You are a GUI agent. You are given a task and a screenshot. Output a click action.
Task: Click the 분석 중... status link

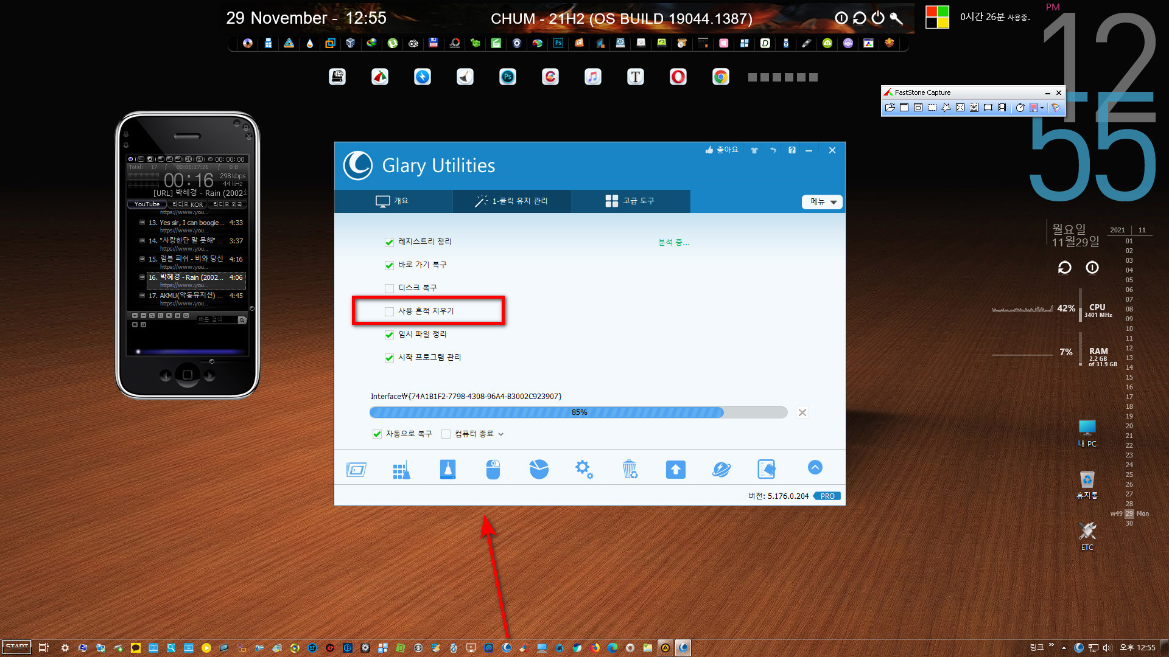[x=674, y=242]
